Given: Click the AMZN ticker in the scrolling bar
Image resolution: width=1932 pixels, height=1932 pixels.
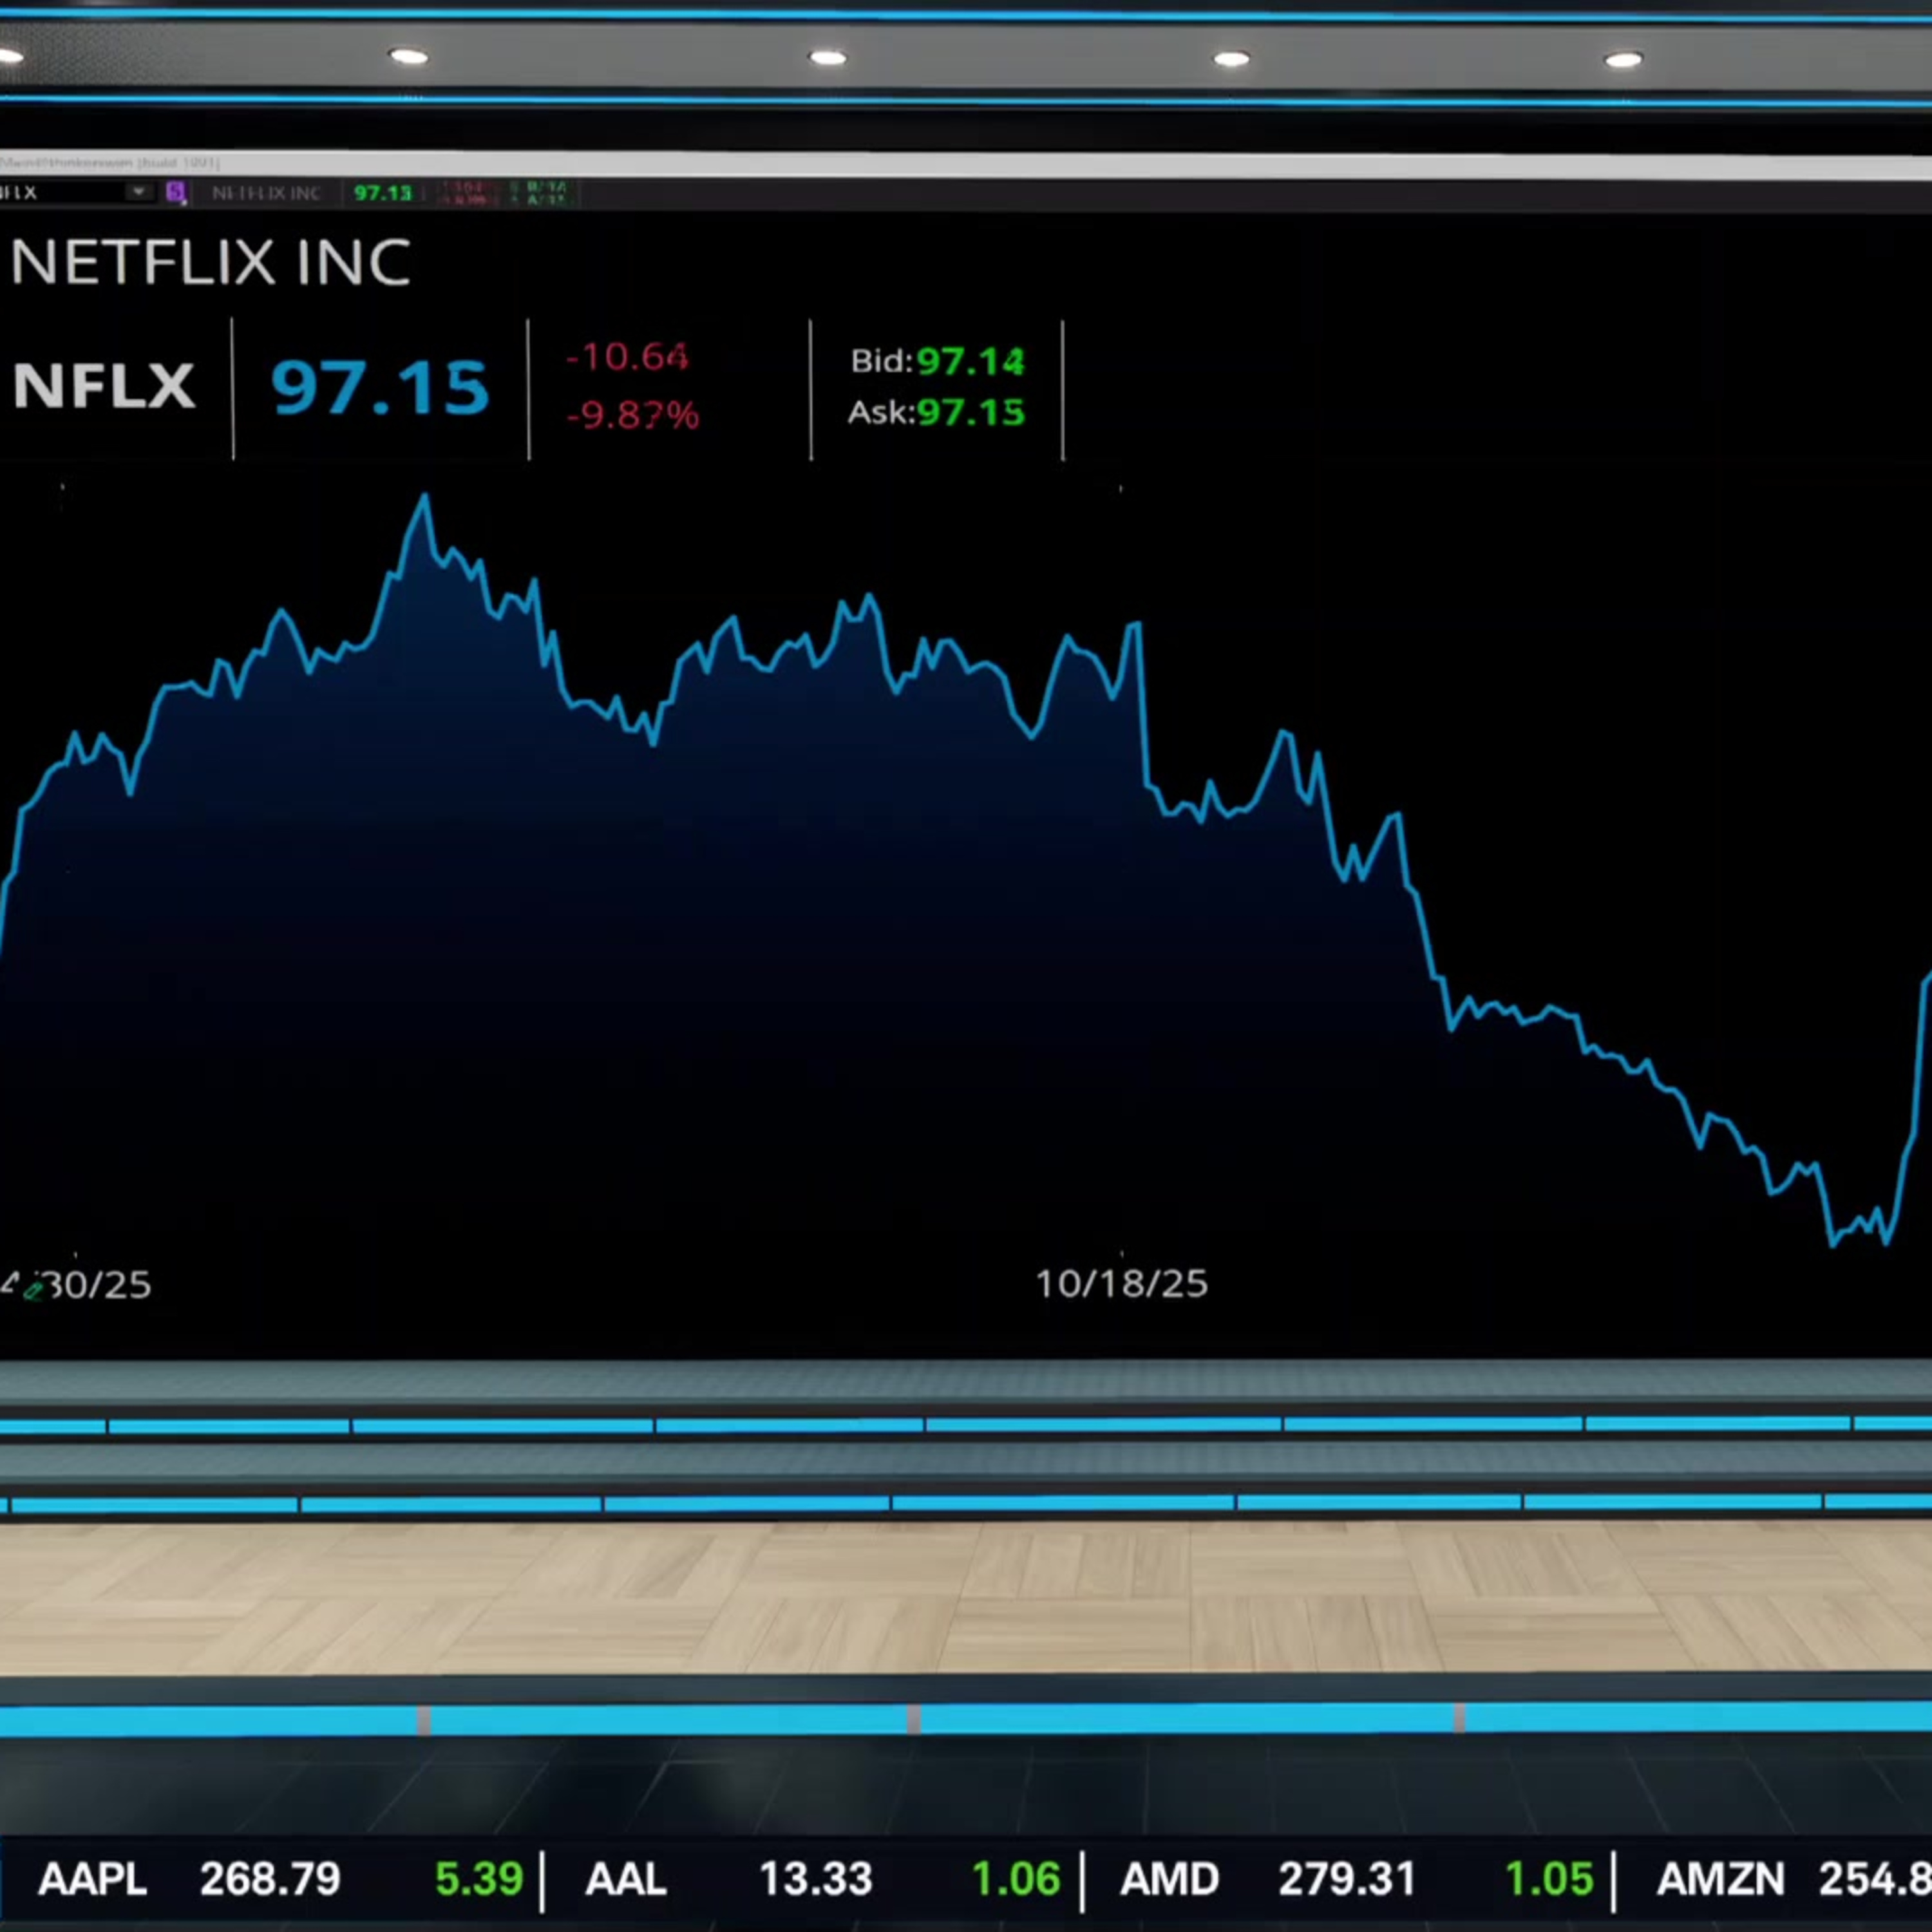Looking at the screenshot, I should pos(1721,1879).
